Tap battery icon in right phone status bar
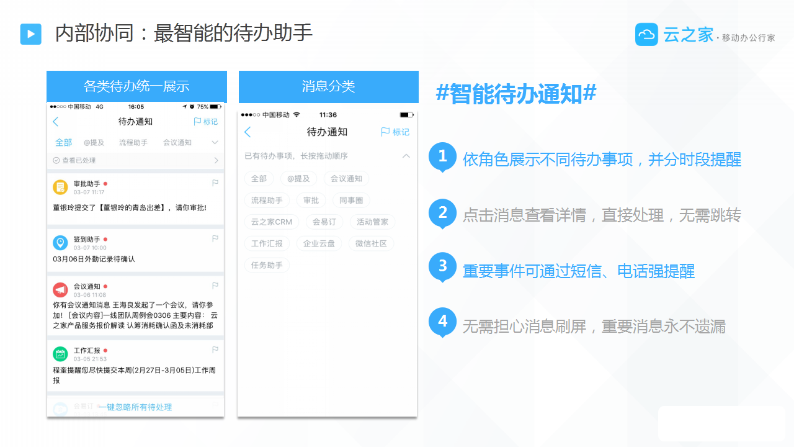The image size is (794, 447). pyautogui.click(x=406, y=115)
